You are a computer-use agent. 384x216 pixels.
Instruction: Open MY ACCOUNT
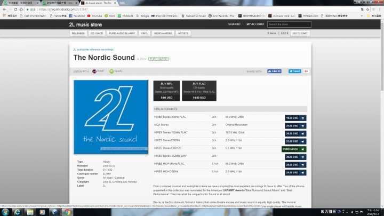[255, 24]
